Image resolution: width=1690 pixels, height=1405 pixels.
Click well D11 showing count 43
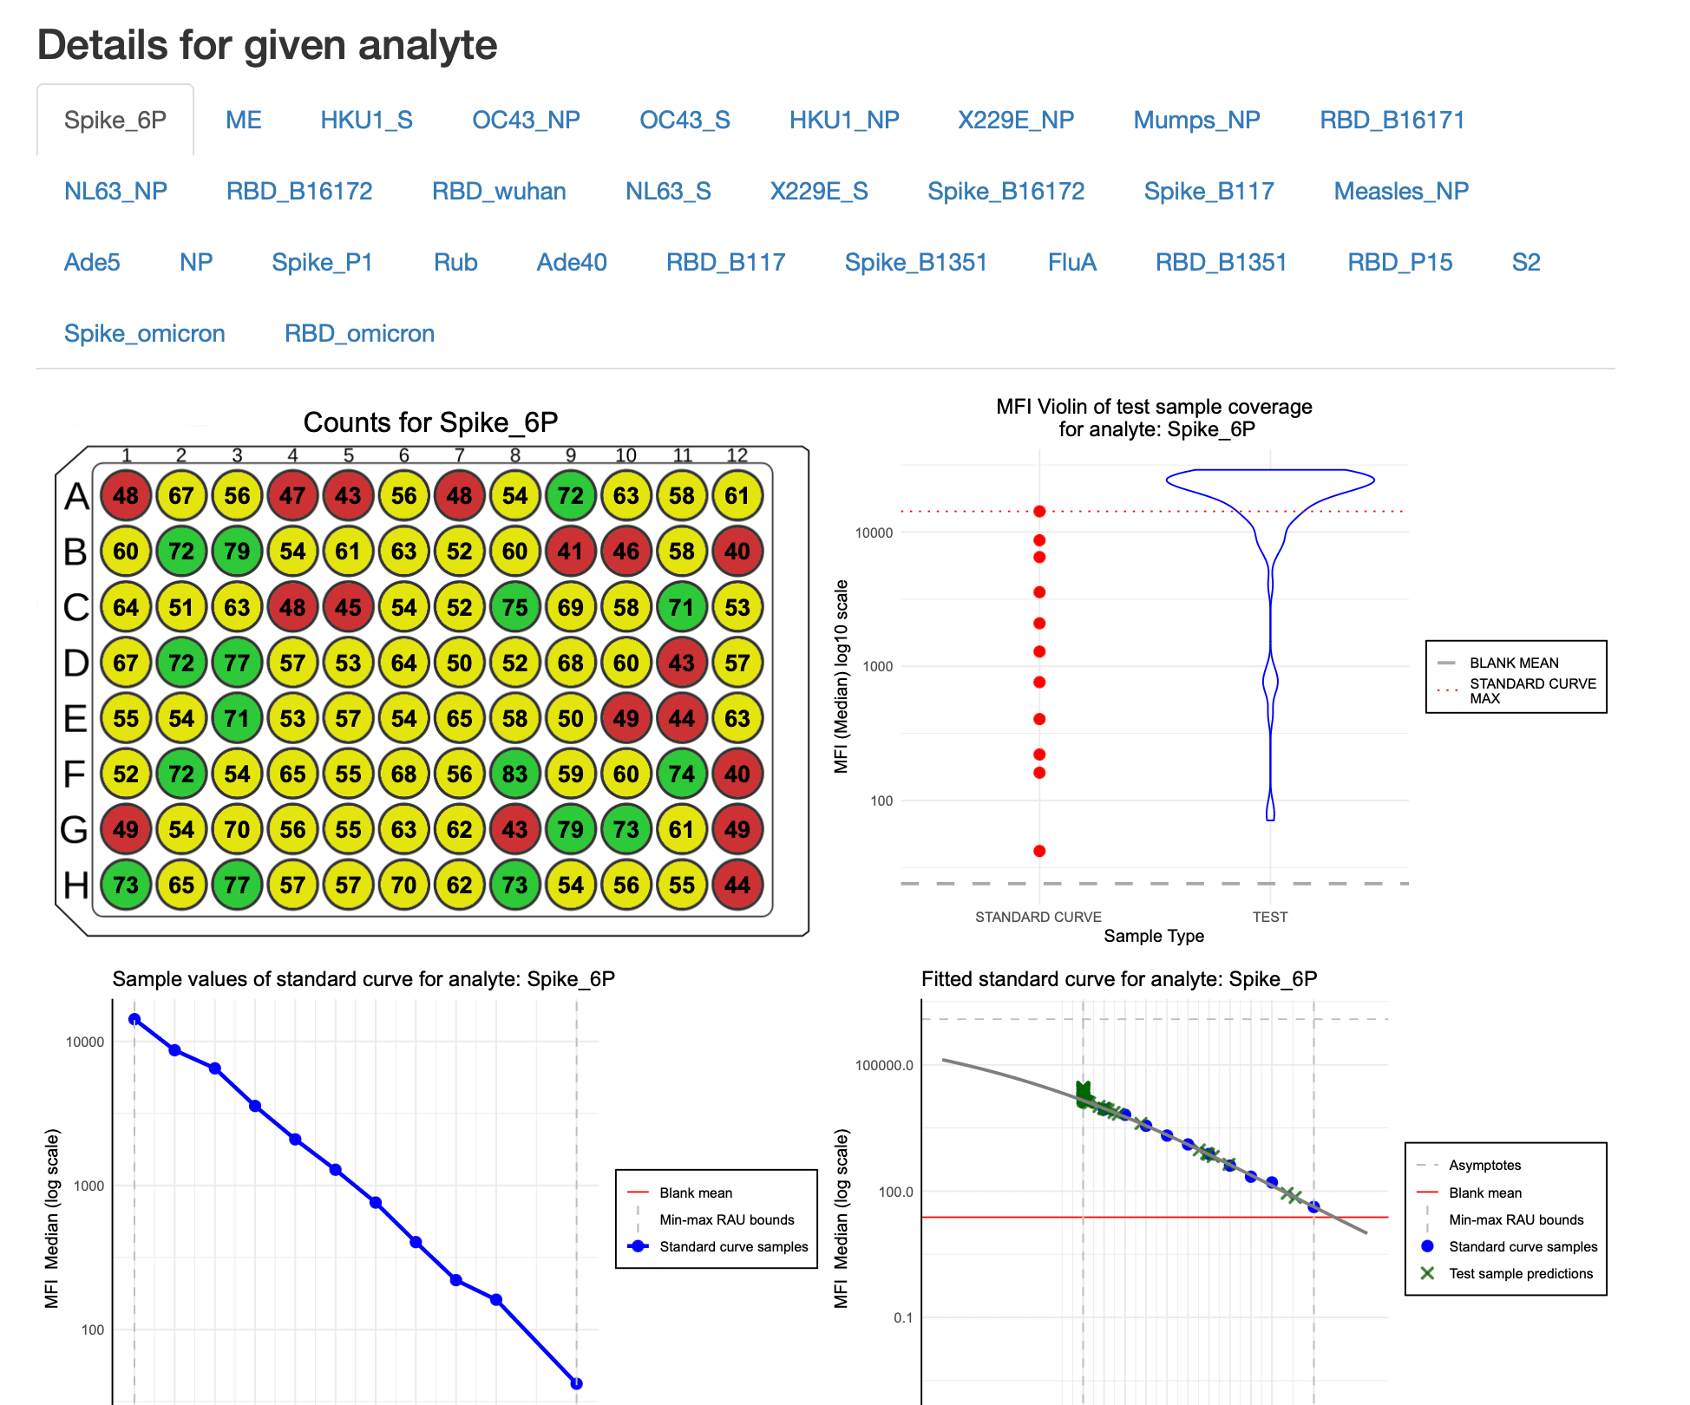682,663
